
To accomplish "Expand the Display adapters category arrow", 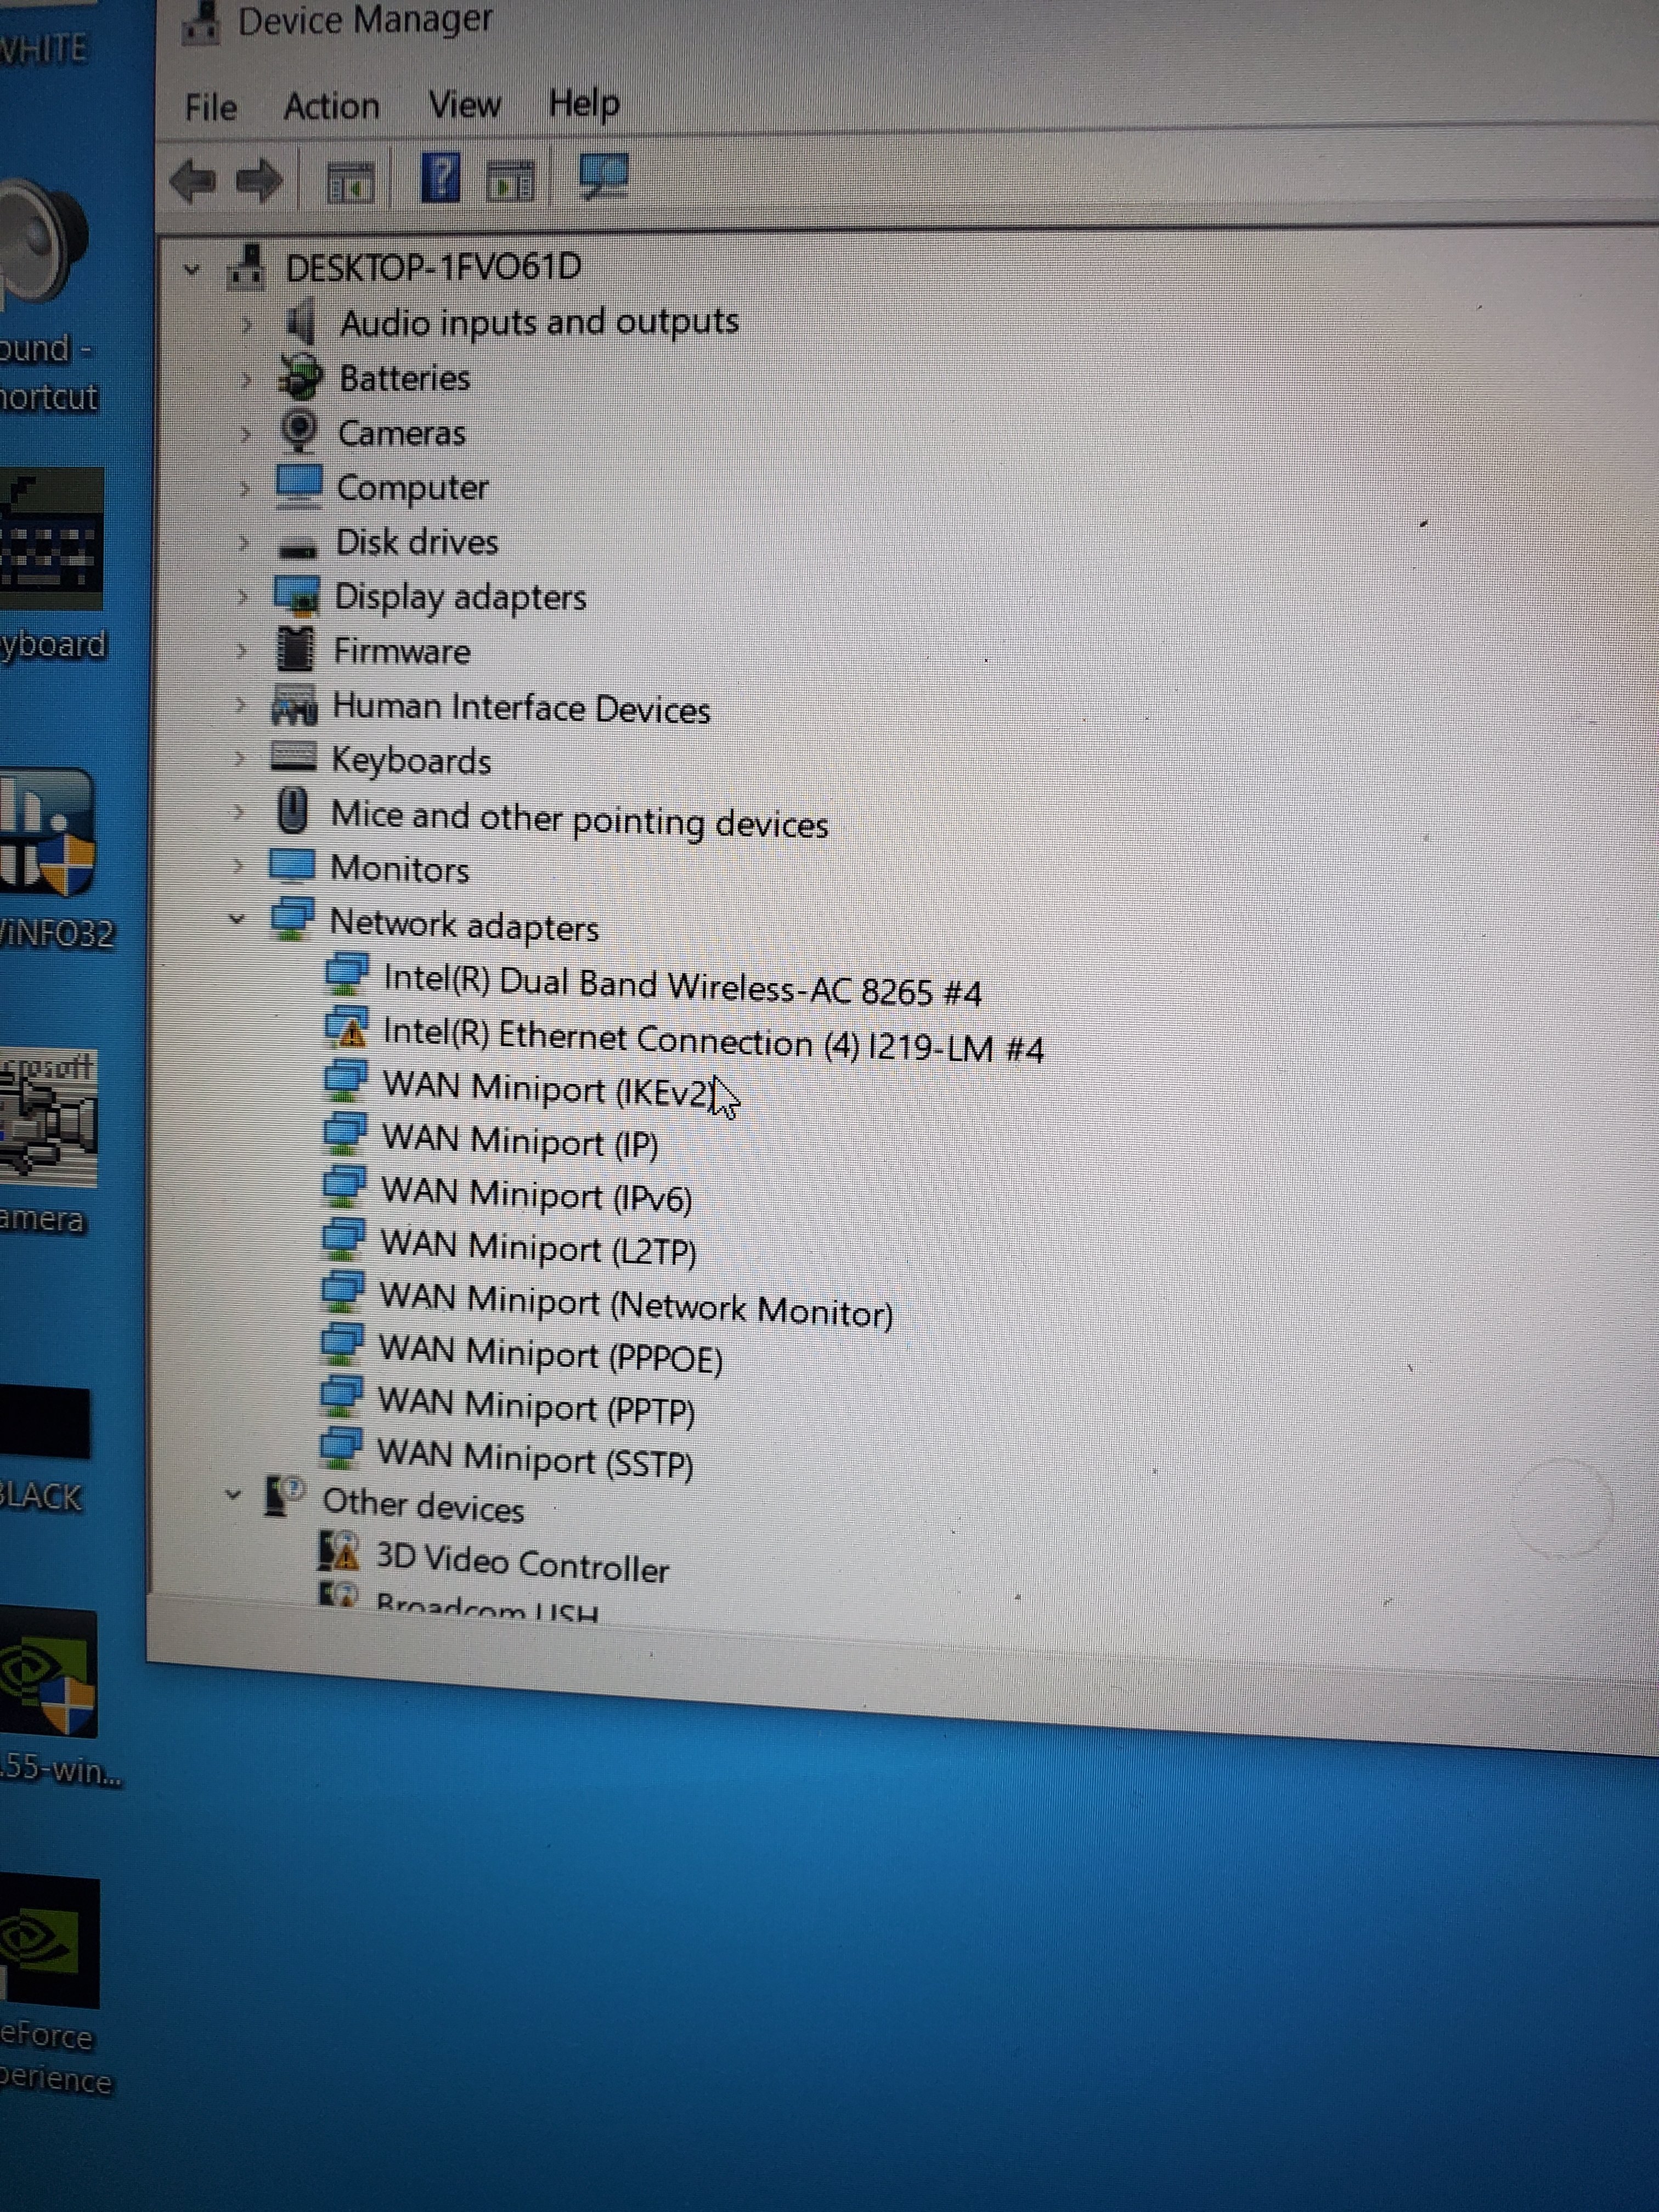I will click(242, 597).
